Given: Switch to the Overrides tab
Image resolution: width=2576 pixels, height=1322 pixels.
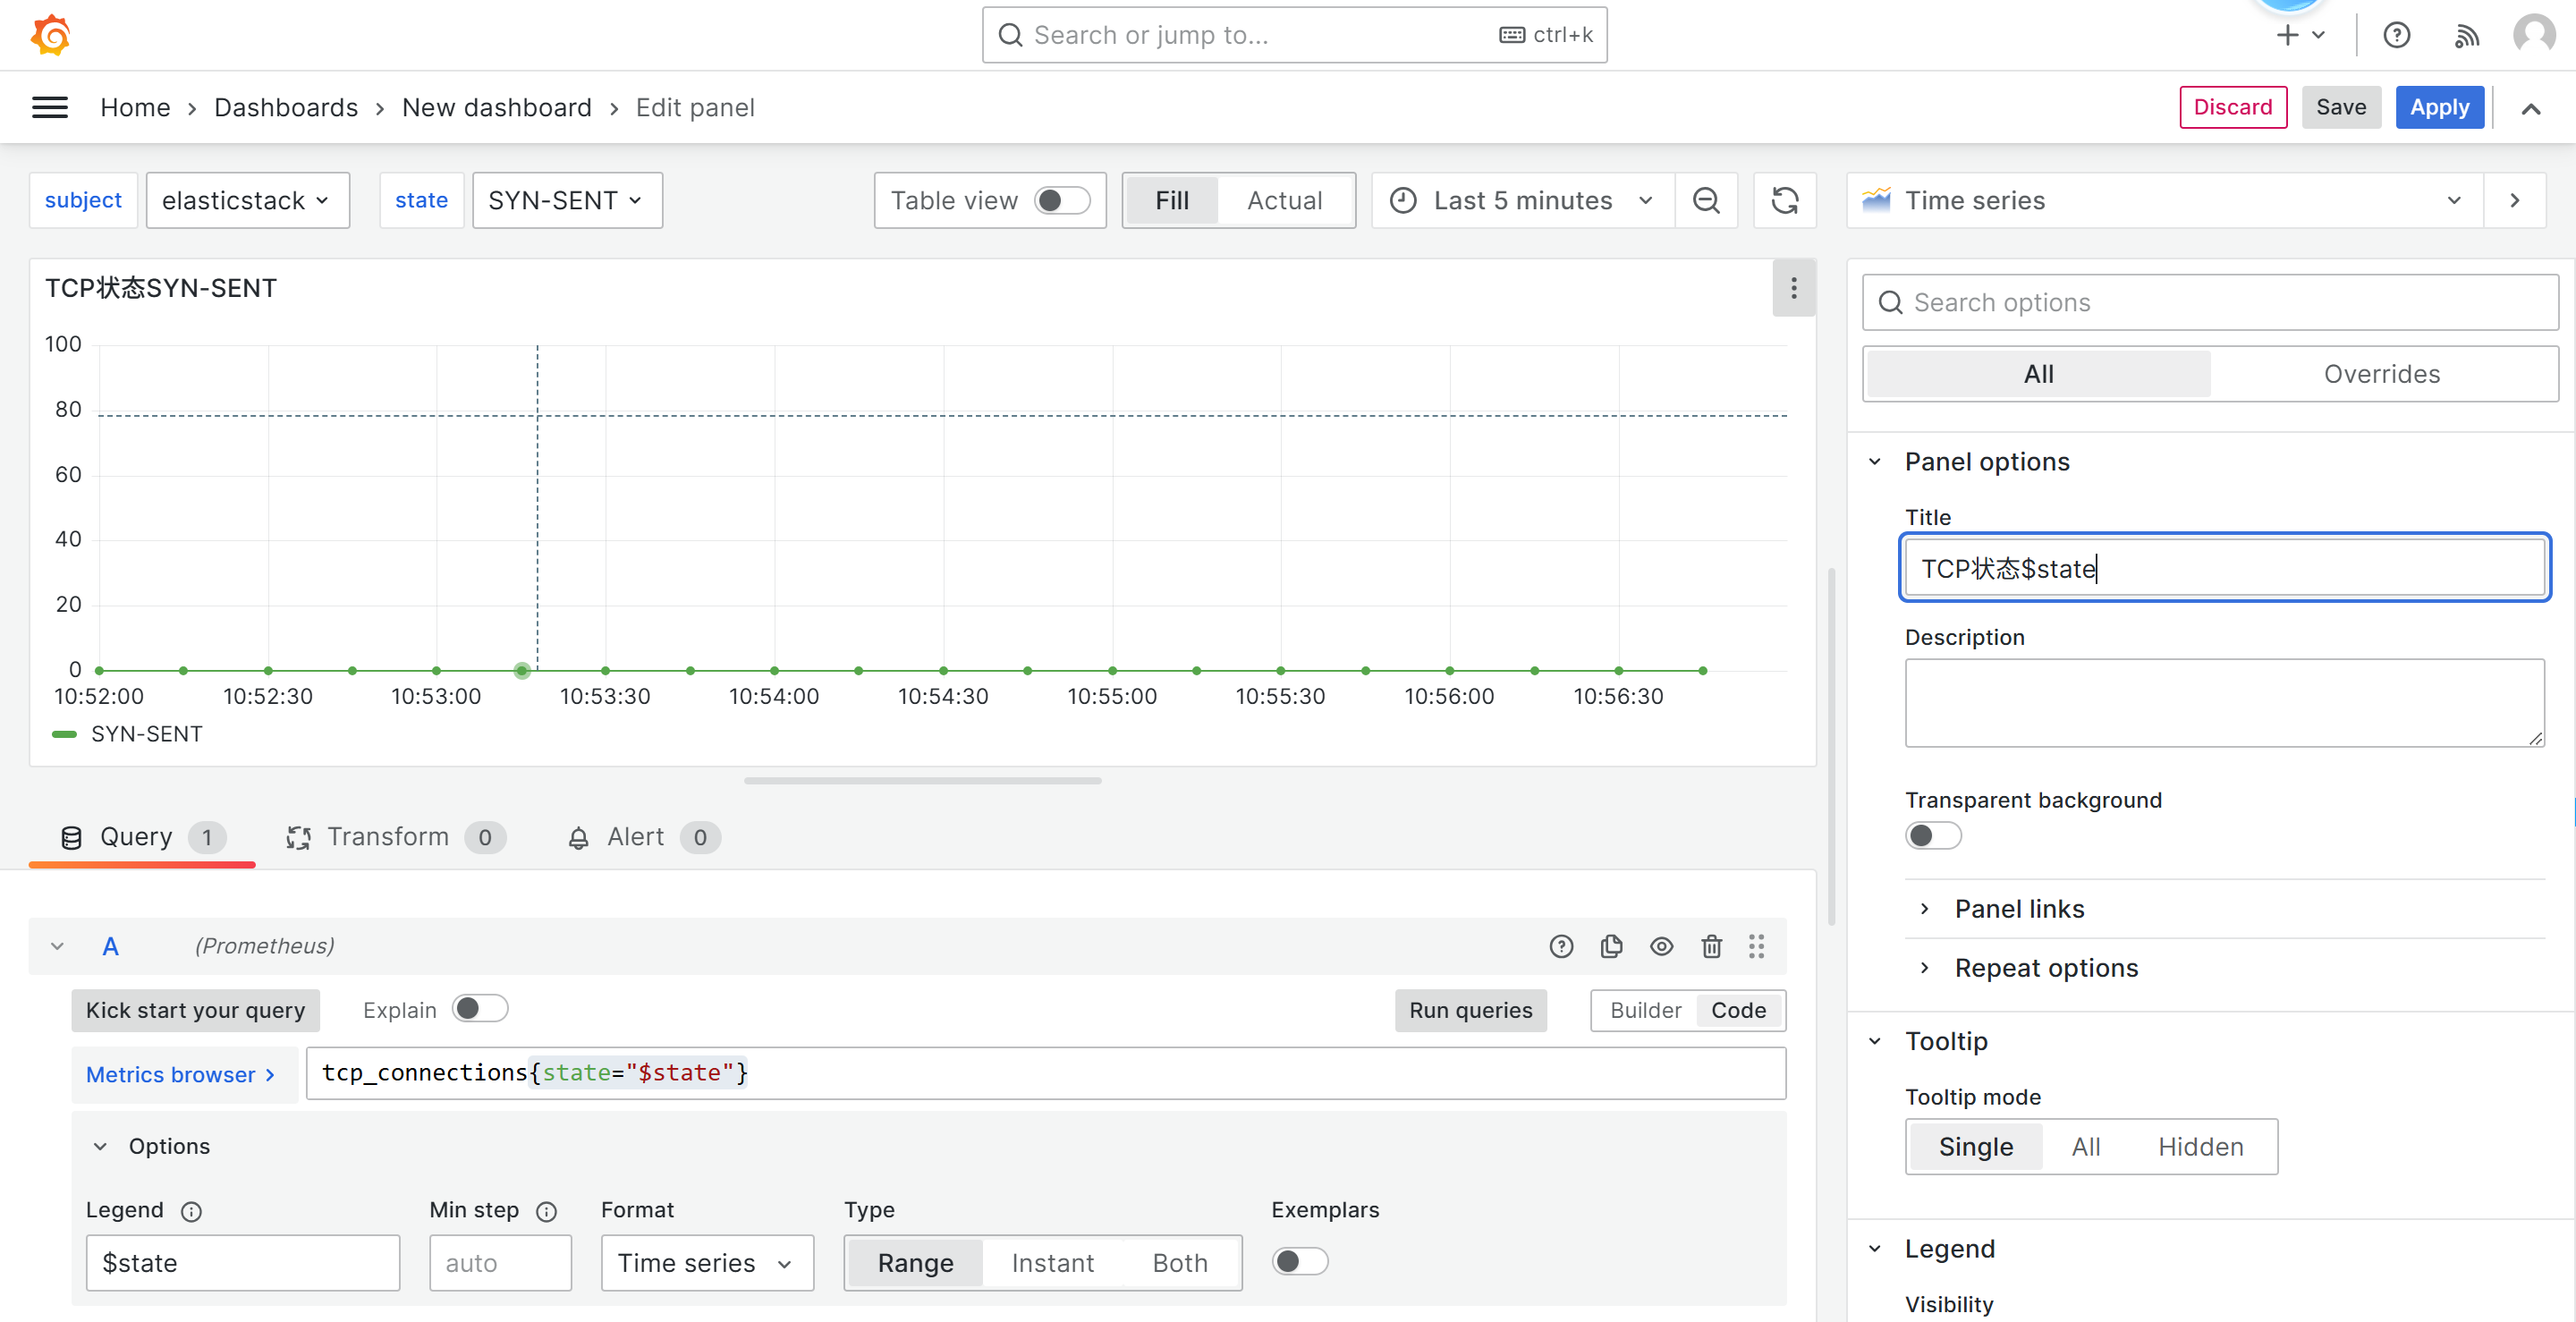Looking at the screenshot, I should click(x=2381, y=374).
